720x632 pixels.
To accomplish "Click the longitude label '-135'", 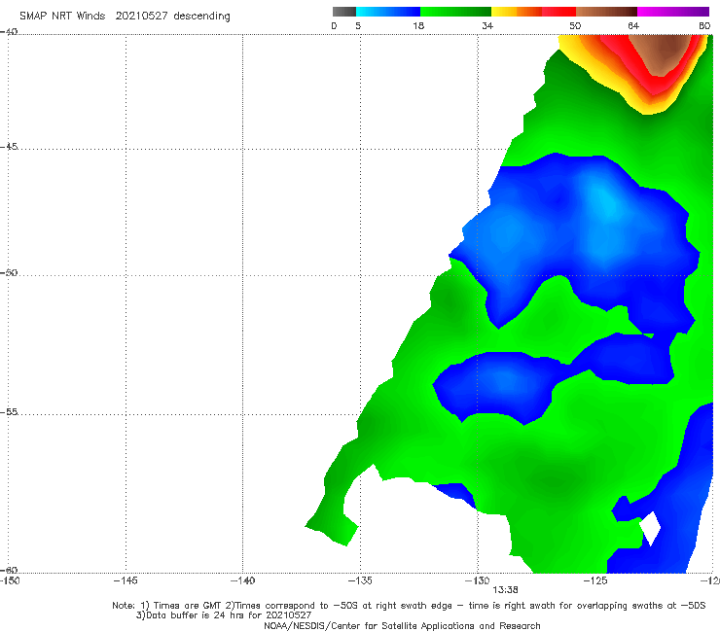I will [x=360, y=580].
